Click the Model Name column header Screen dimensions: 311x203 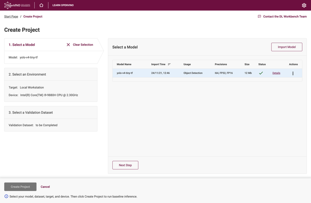click(124, 64)
